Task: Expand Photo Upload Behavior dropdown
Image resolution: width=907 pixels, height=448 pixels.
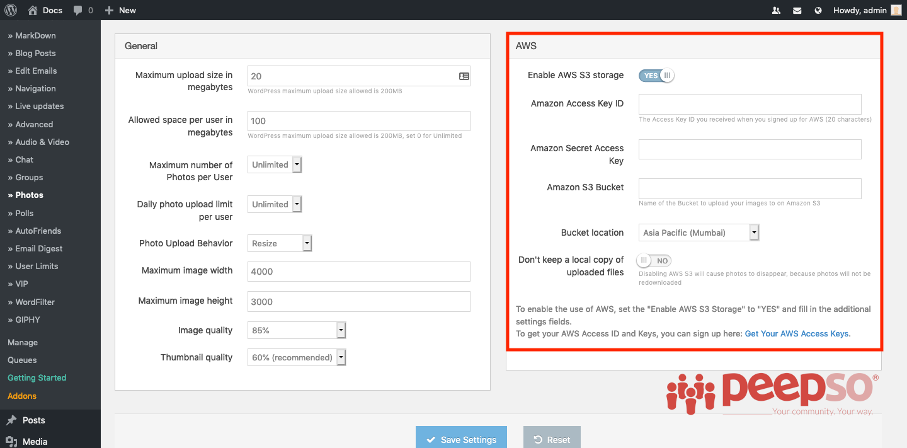Action: click(x=280, y=243)
